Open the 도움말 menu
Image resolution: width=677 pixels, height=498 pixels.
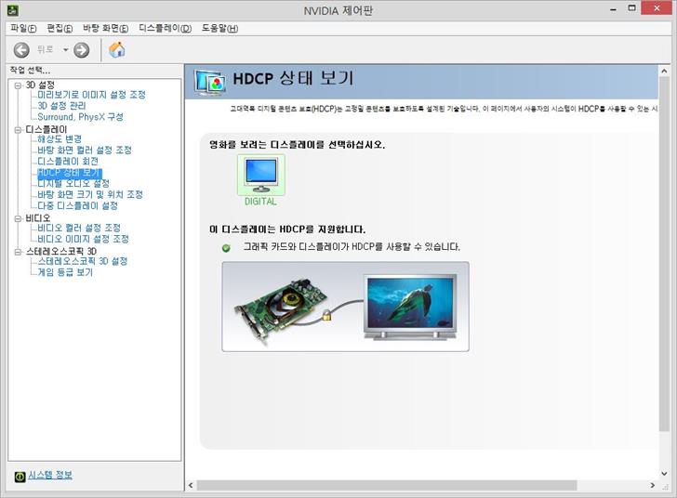coord(219,29)
